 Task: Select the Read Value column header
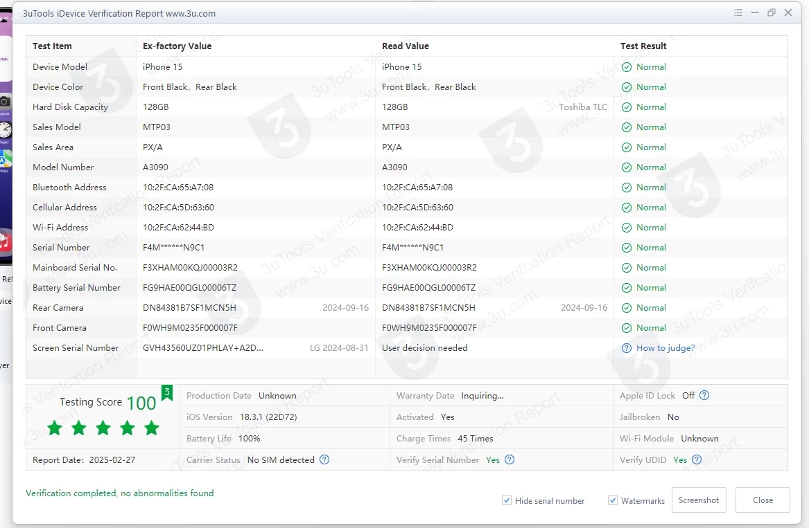click(405, 46)
